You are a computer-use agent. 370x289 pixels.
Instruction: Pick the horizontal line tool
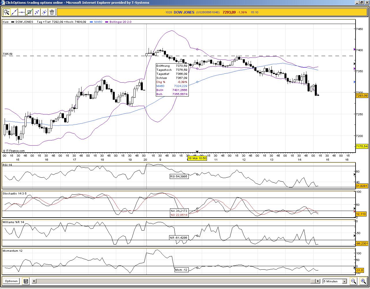click(21, 12)
